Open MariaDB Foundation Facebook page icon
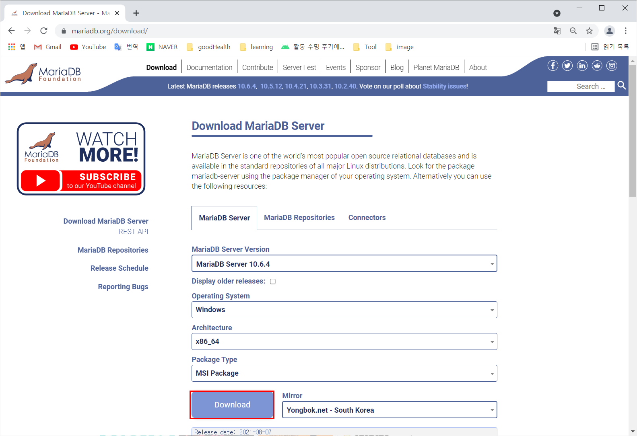Image resolution: width=637 pixels, height=436 pixels. click(553, 66)
